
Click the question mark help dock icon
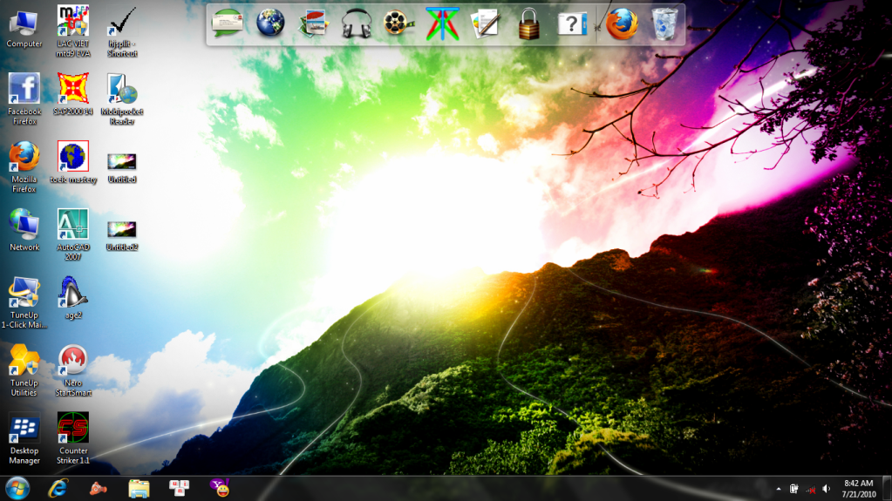[572, 24]
